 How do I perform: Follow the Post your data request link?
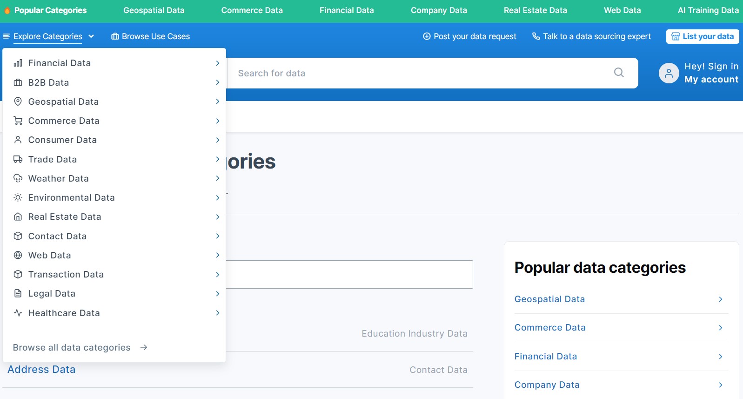click(469, 36)
